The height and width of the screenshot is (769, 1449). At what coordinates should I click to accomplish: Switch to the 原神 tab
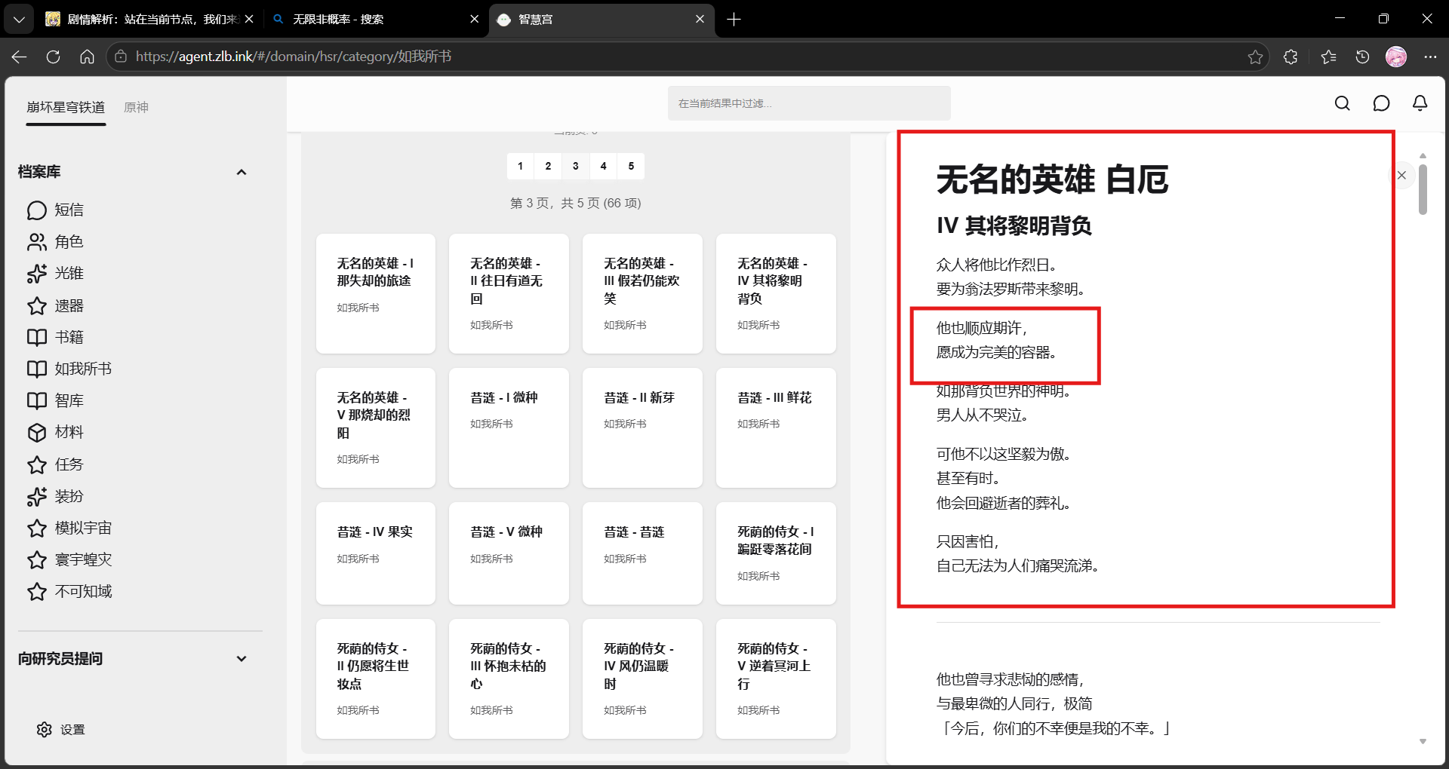click(136, 107)
